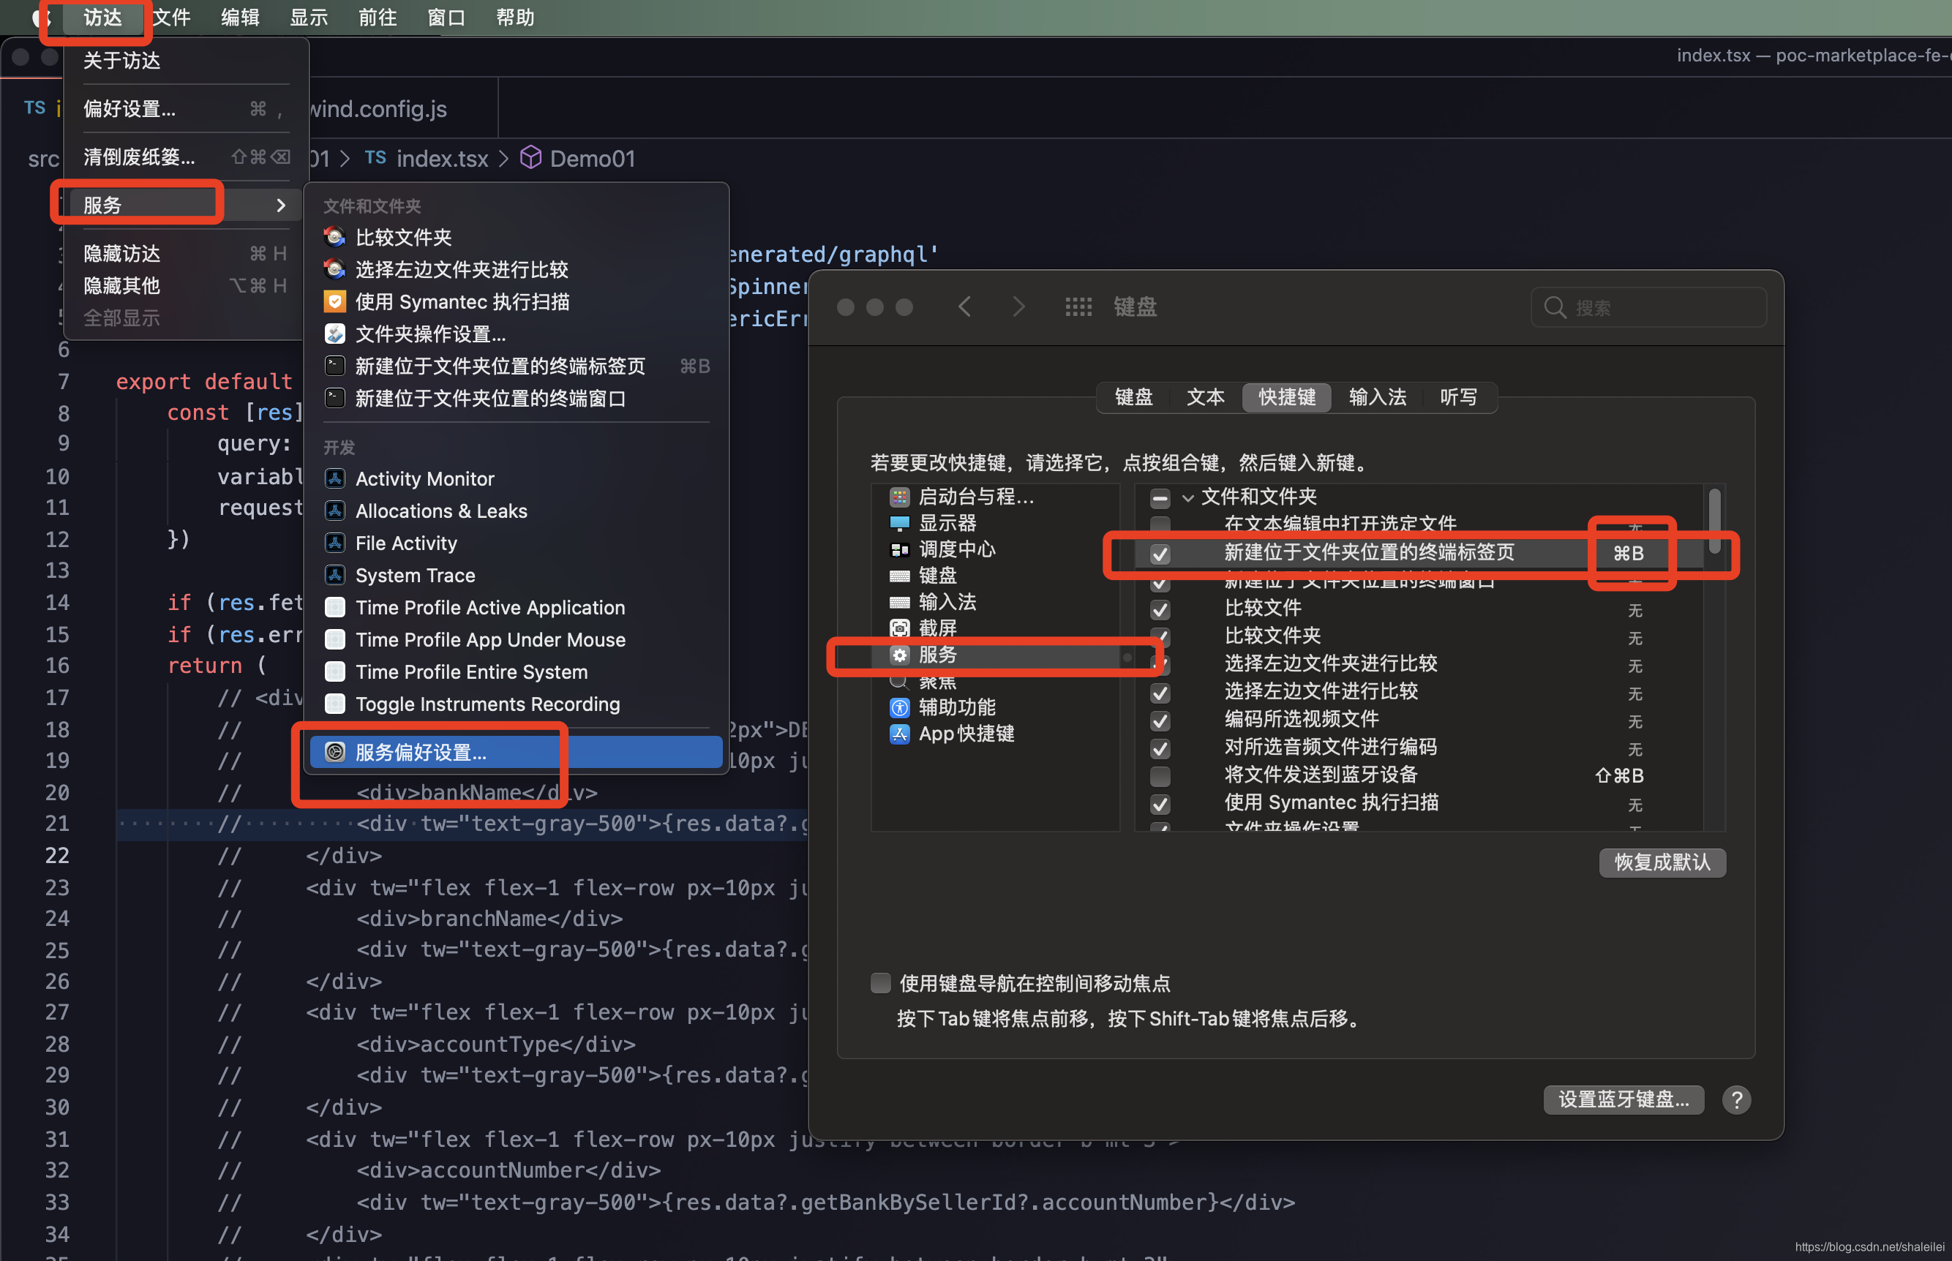
Task: Click the Activity Monitor service icon
Action: 335,478
